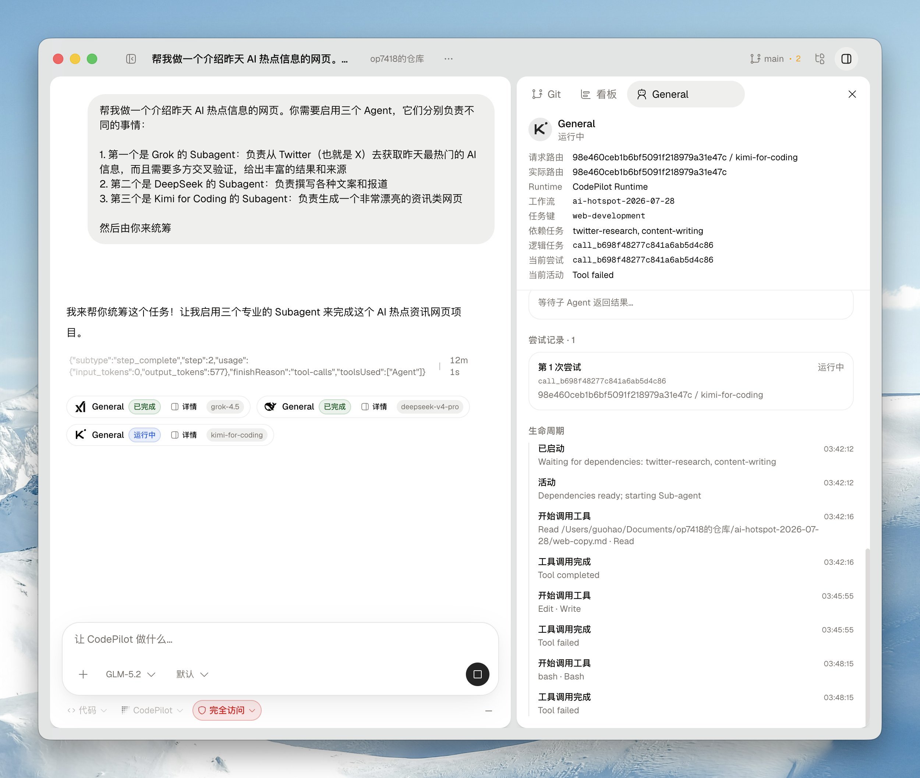
Task: Click the 已完成 badge on DeepSeek agent
Action: coord(335,407)
